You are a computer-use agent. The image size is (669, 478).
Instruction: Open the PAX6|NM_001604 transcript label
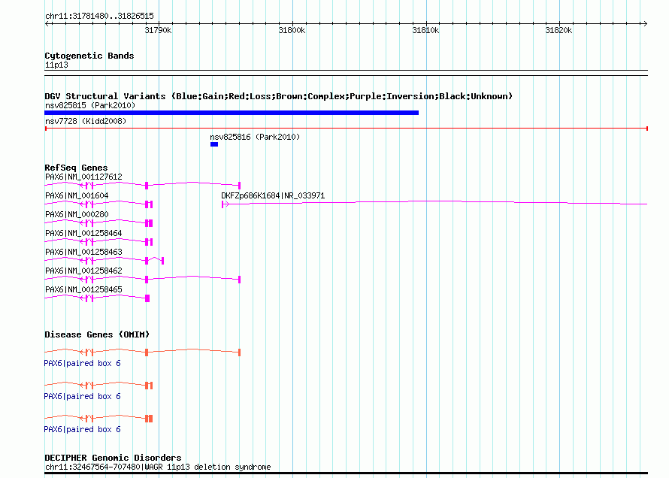[77, 195]
